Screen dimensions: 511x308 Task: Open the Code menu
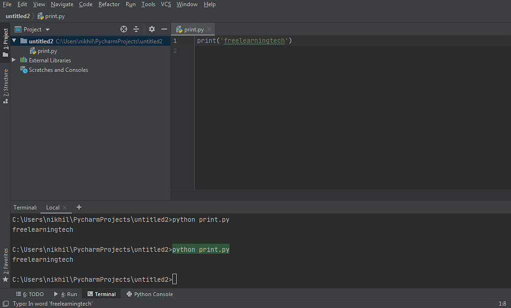point(86,4)
